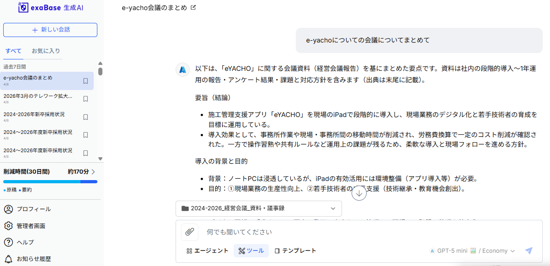Bookmark the 2026年3月のテレワーク拡大 conversation
Viewport: 550px width, 266px height.
click(85, 99)
